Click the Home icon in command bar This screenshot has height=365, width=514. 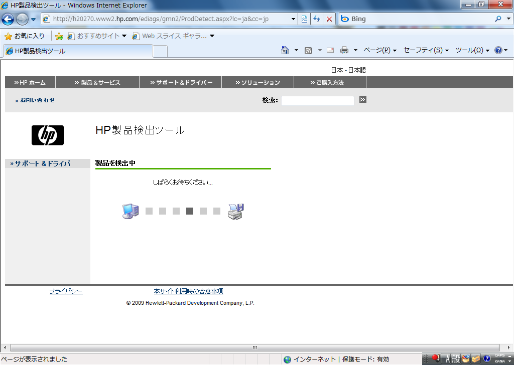[285, 50]
